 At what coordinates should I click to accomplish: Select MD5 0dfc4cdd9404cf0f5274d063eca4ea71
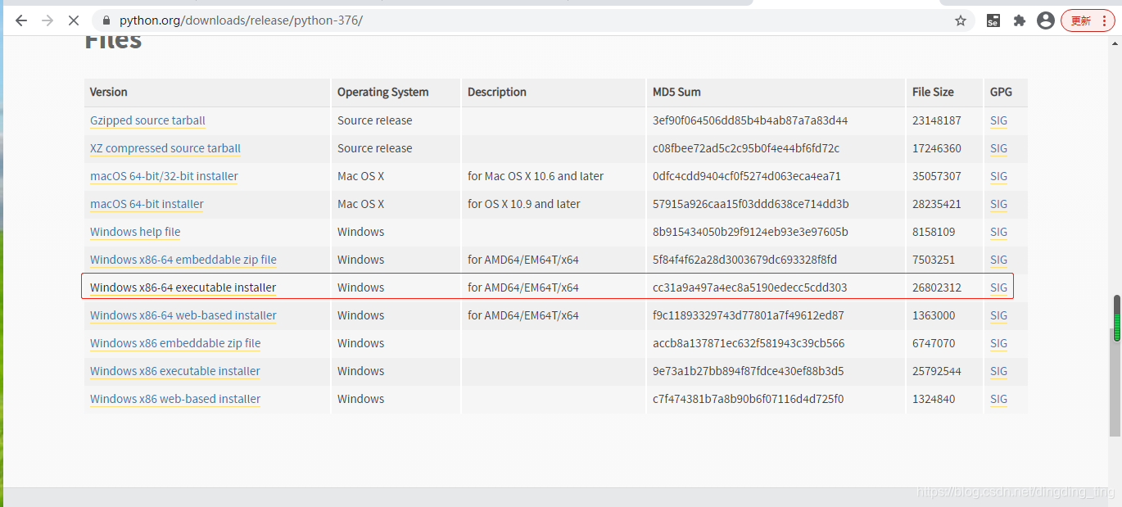point(747,176)
